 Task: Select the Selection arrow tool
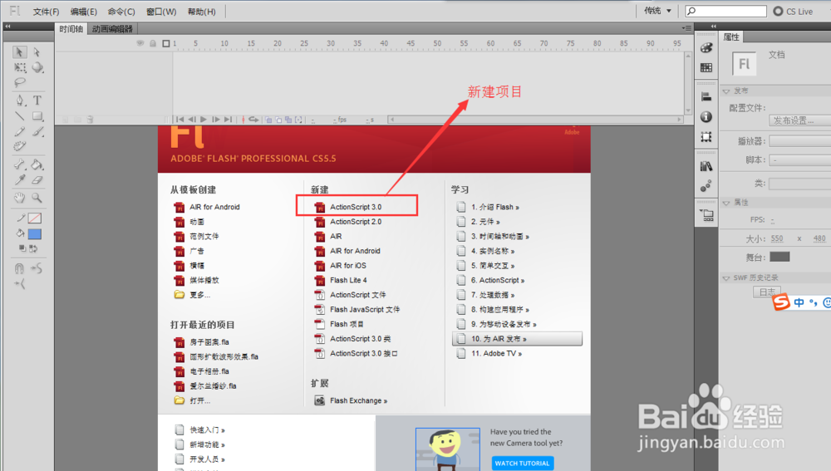[19, 52]
